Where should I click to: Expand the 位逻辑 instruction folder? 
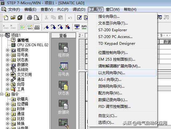click(x=7, y=104)
